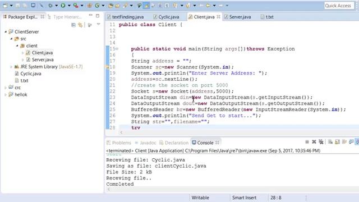Click the Terminate square icon in Console
The height and width of the screenshot is (202, 359).
tap(307, 142)
